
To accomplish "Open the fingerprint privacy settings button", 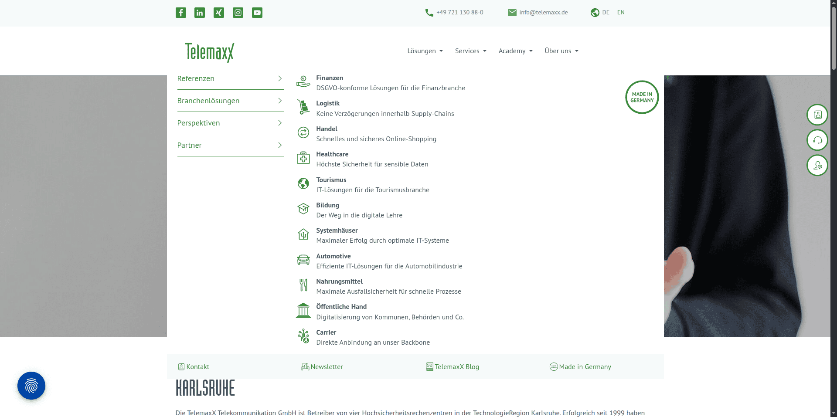I will click(31, 386).
